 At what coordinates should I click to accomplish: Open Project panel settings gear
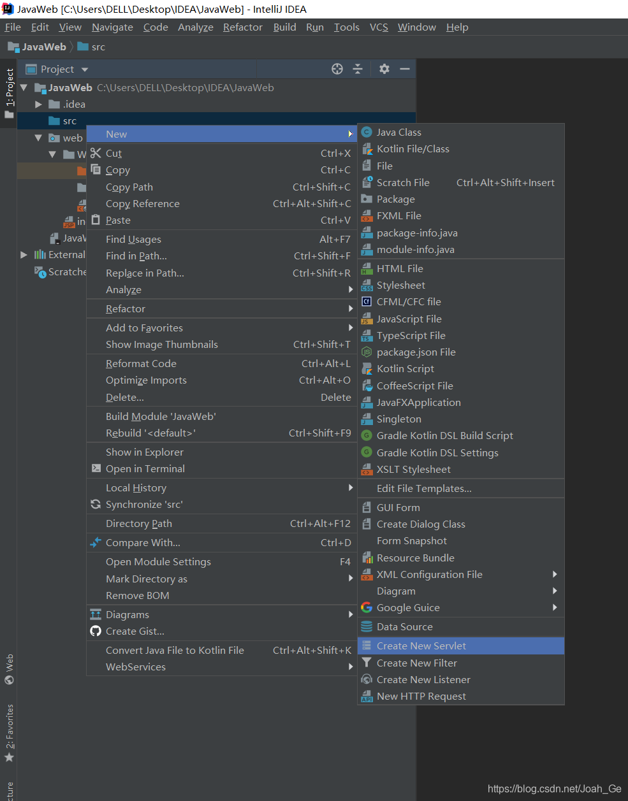384,69
